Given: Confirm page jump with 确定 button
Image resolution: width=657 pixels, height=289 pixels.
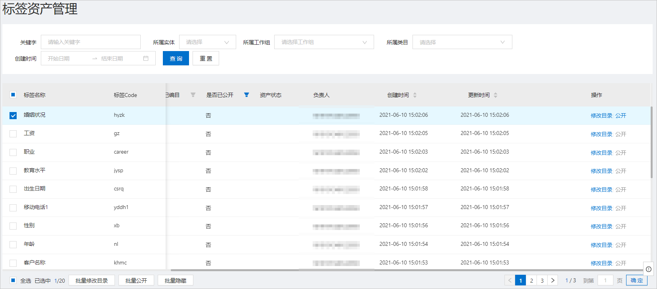Looking at the screenshot, I should 637,280.
